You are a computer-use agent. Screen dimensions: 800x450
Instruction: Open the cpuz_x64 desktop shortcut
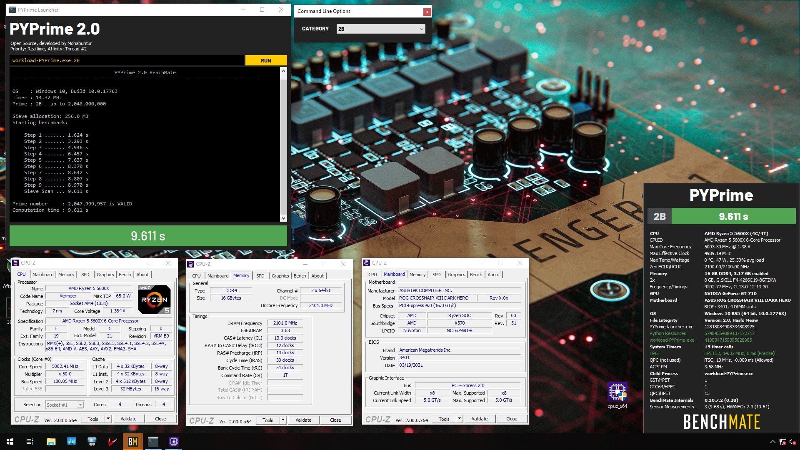click(617, 395)
